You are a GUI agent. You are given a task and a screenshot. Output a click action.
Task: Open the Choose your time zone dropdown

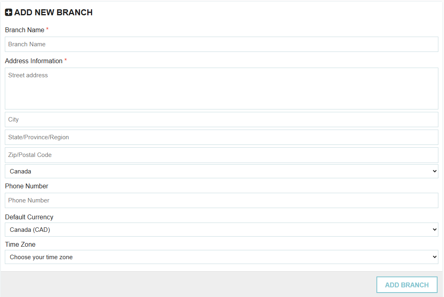tap(222, 257)
